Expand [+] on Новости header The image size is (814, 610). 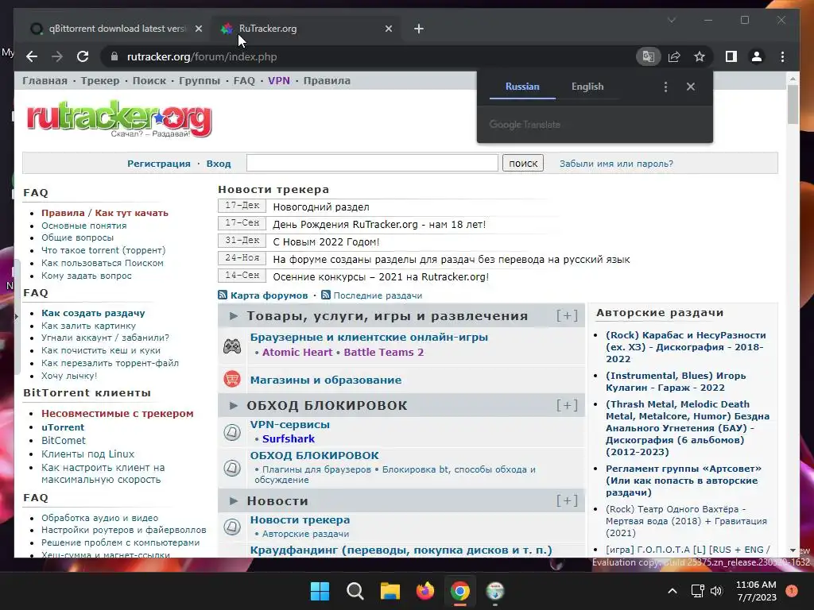[x=567, y=500]
